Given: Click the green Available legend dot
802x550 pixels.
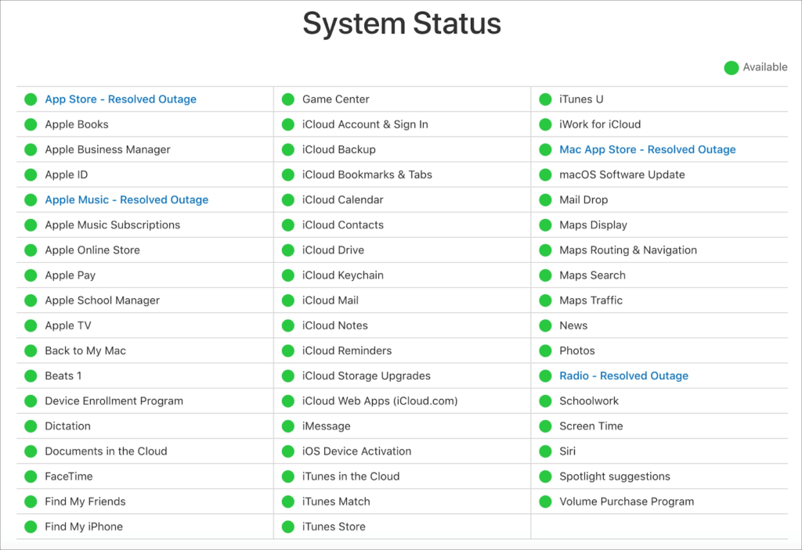Looking at the screenshot, I should pyautogui.click(x=732, y=67).
